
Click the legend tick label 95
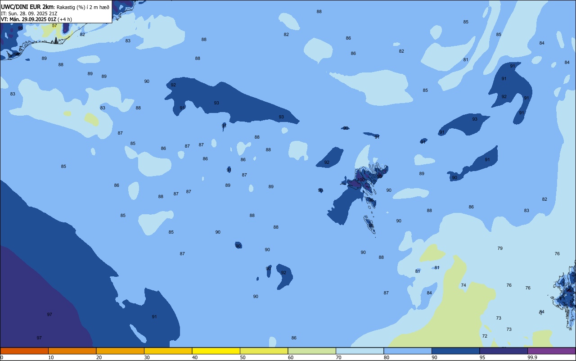(x=482, y=357)
